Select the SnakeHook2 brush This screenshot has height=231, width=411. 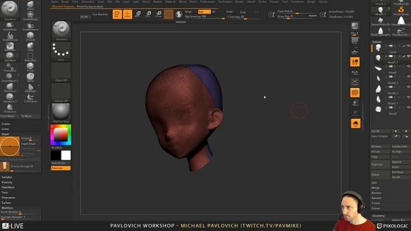click(x=30, y=15)
